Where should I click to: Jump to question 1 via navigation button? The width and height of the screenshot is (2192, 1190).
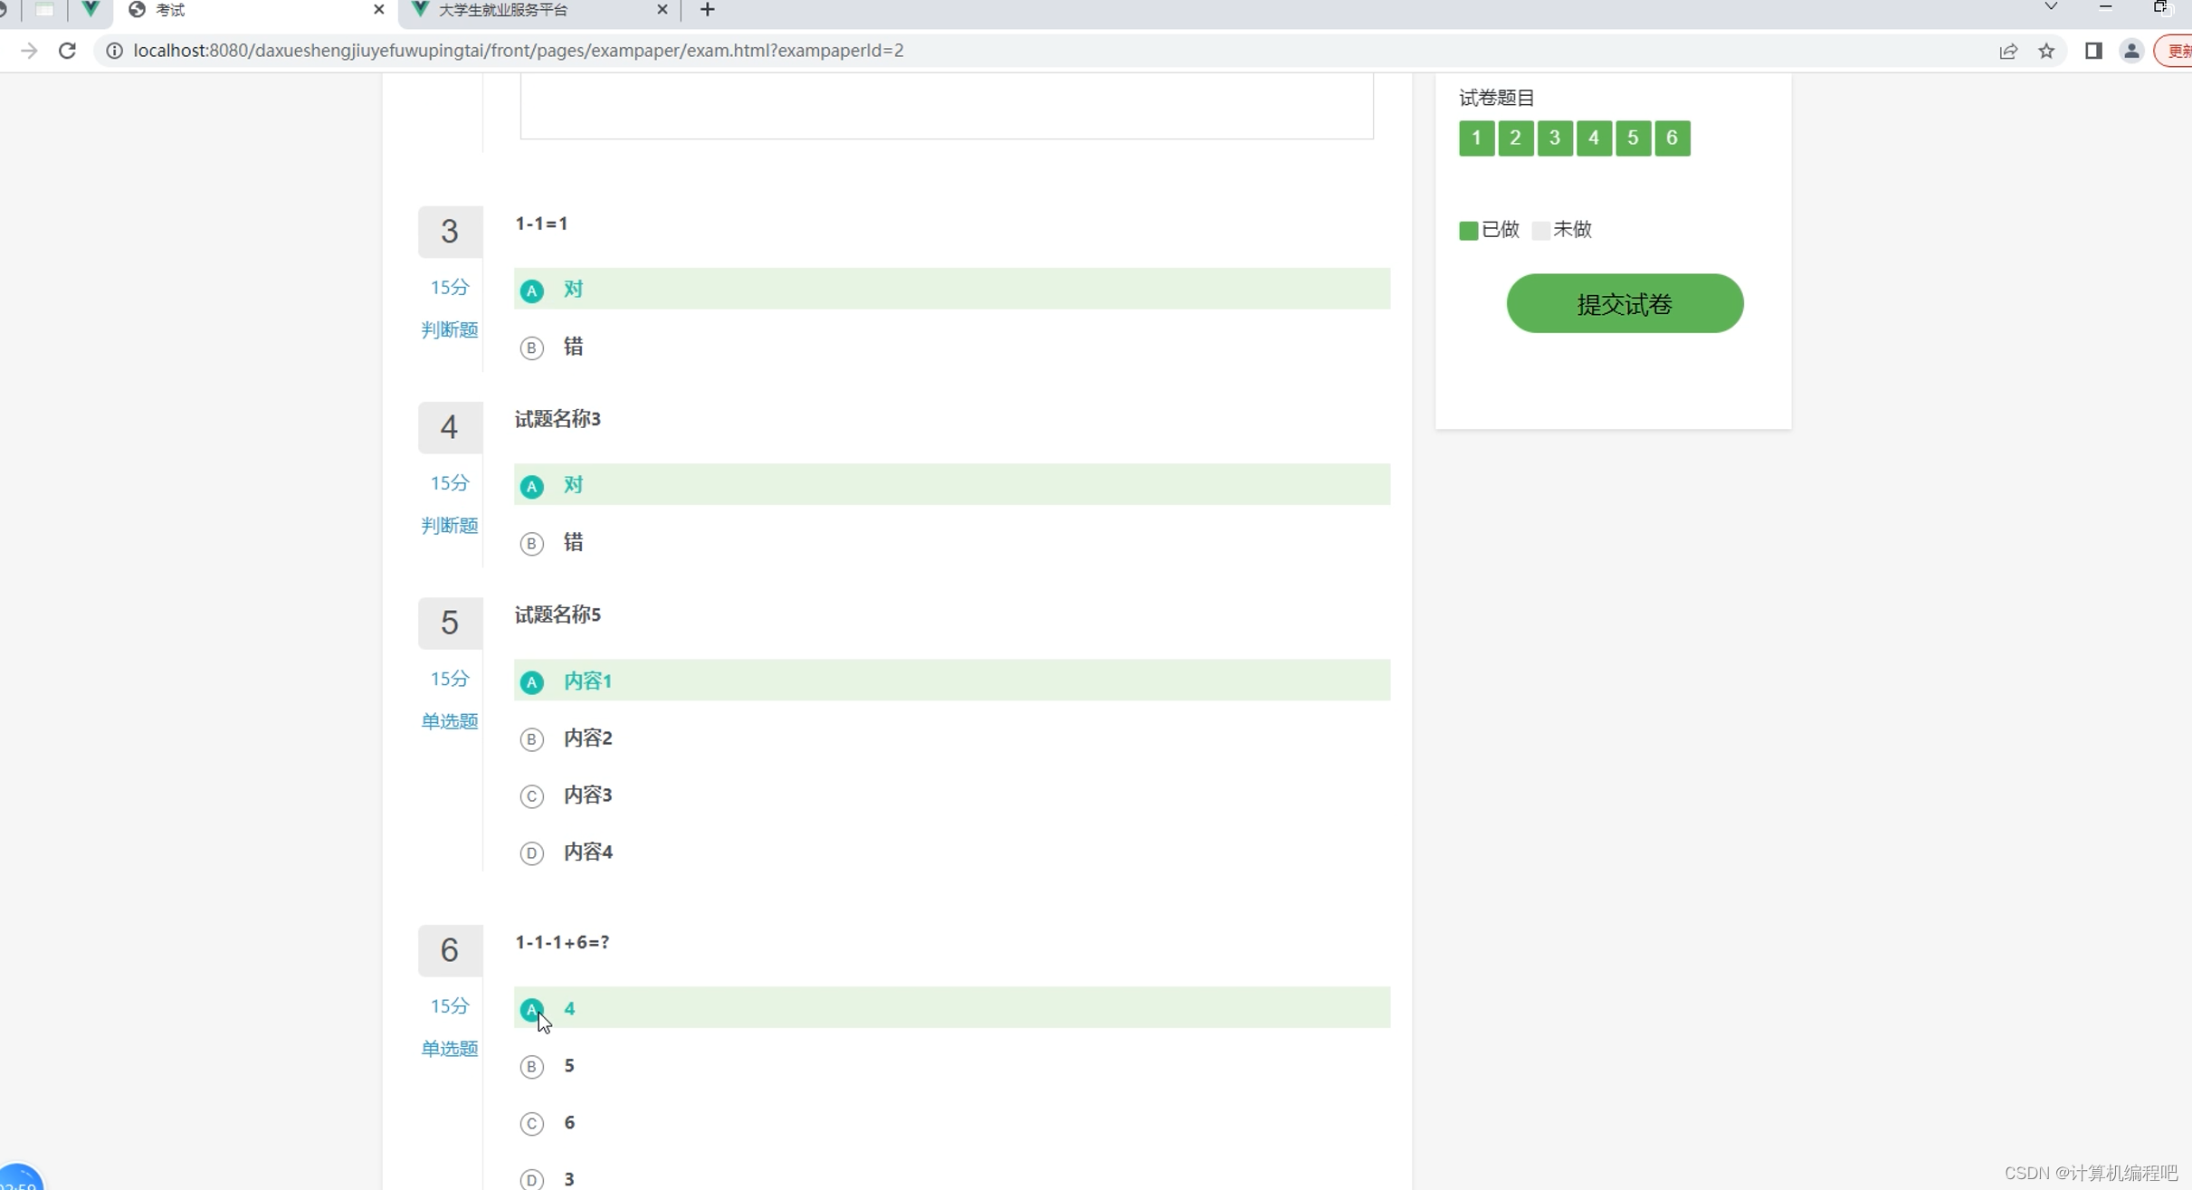click(1476, 138)
